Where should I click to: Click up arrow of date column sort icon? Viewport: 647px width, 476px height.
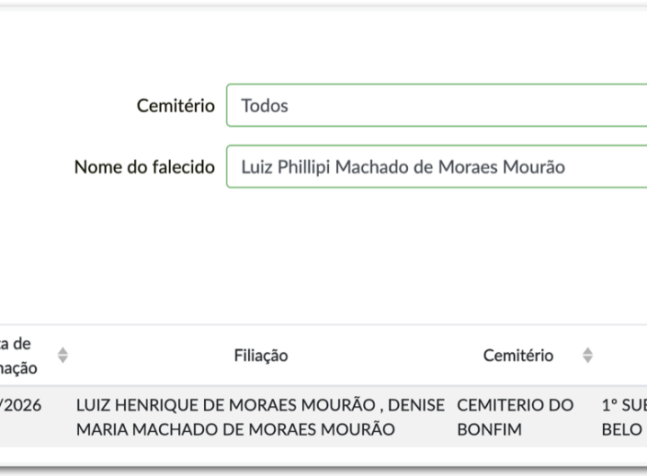click(63, 350)
